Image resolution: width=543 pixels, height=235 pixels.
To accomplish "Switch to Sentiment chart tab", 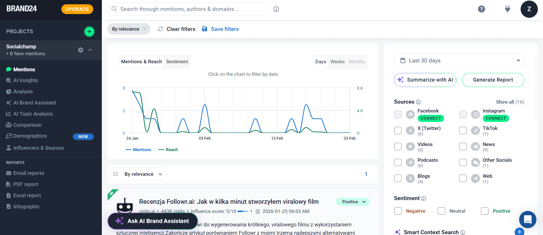I will pos(177,62).
